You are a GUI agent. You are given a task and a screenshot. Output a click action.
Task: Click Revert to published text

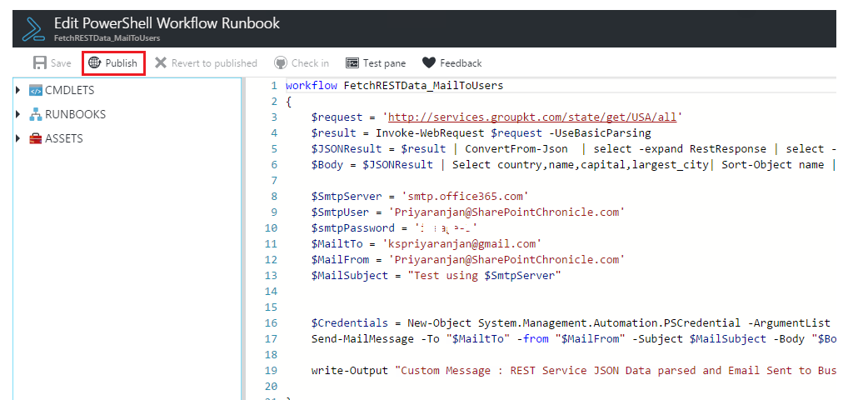pos(214,63)
